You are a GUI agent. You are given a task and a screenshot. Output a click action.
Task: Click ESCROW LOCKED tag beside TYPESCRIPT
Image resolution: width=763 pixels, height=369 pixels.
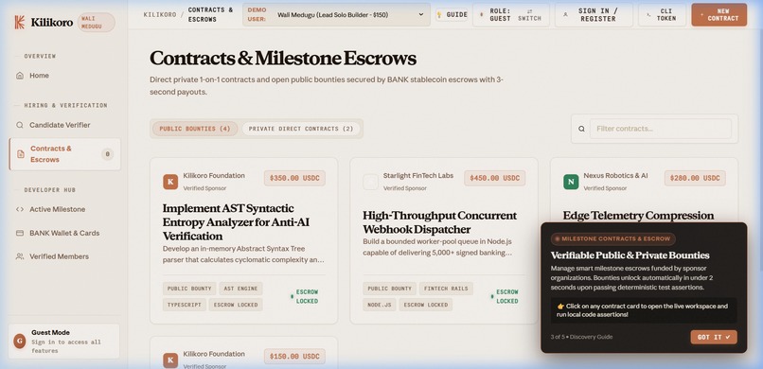pos(236,305)
